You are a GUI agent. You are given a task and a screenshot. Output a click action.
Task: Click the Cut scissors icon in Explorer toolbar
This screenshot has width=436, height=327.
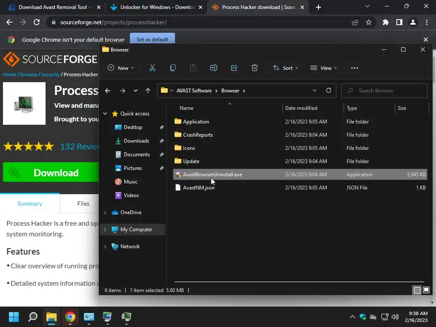coord(152,68)
